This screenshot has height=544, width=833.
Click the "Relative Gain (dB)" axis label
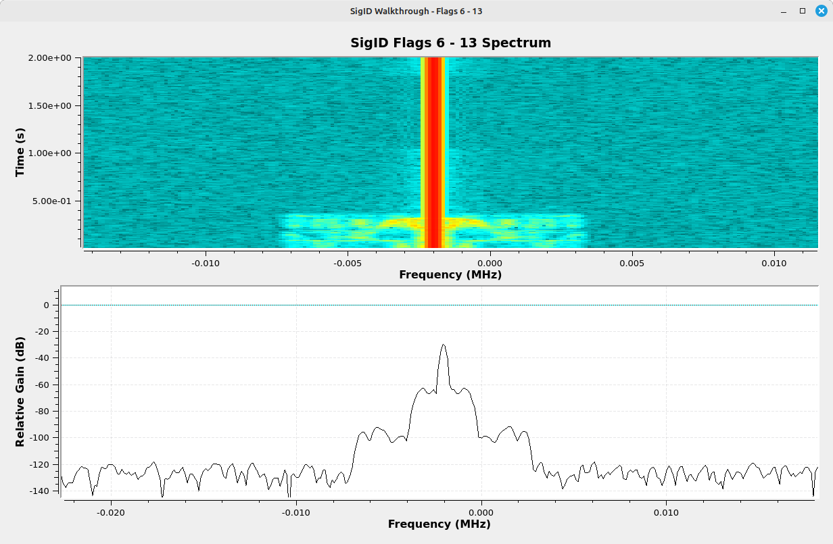(20, 392)
